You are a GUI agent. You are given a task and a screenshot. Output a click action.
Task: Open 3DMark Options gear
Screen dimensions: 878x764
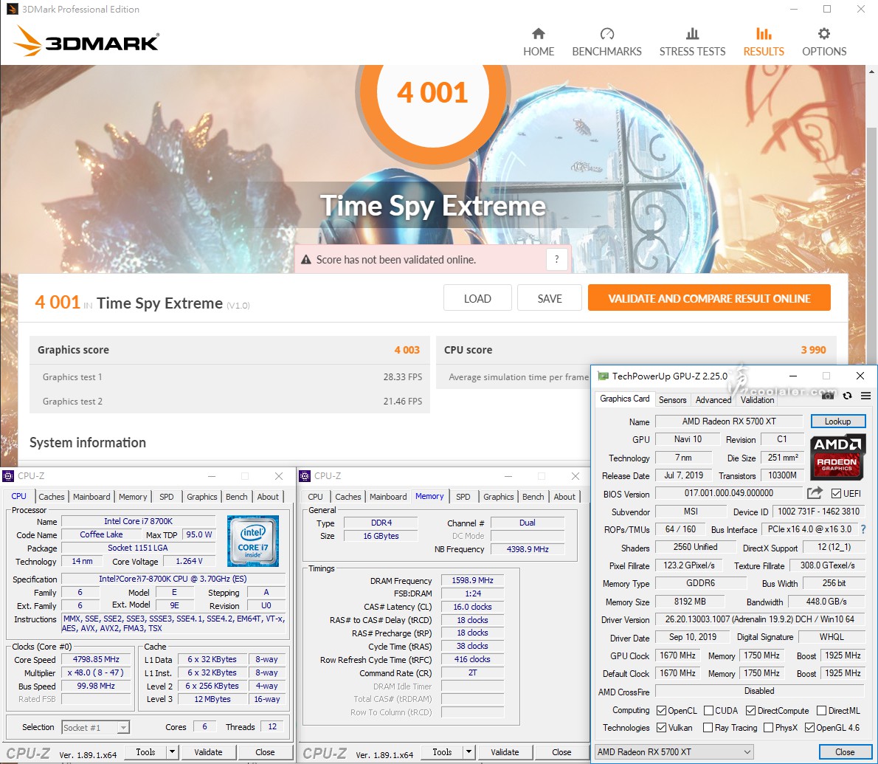pyautogui.click(x=823, y=43)
